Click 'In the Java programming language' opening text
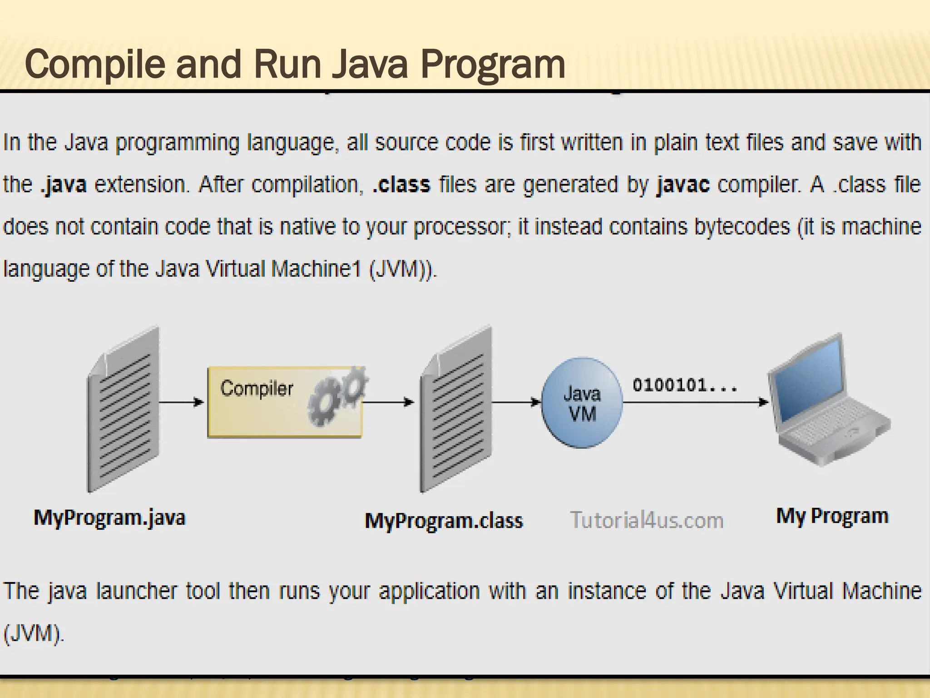Viewport: 930px width, 698px height. click(171, 143)
